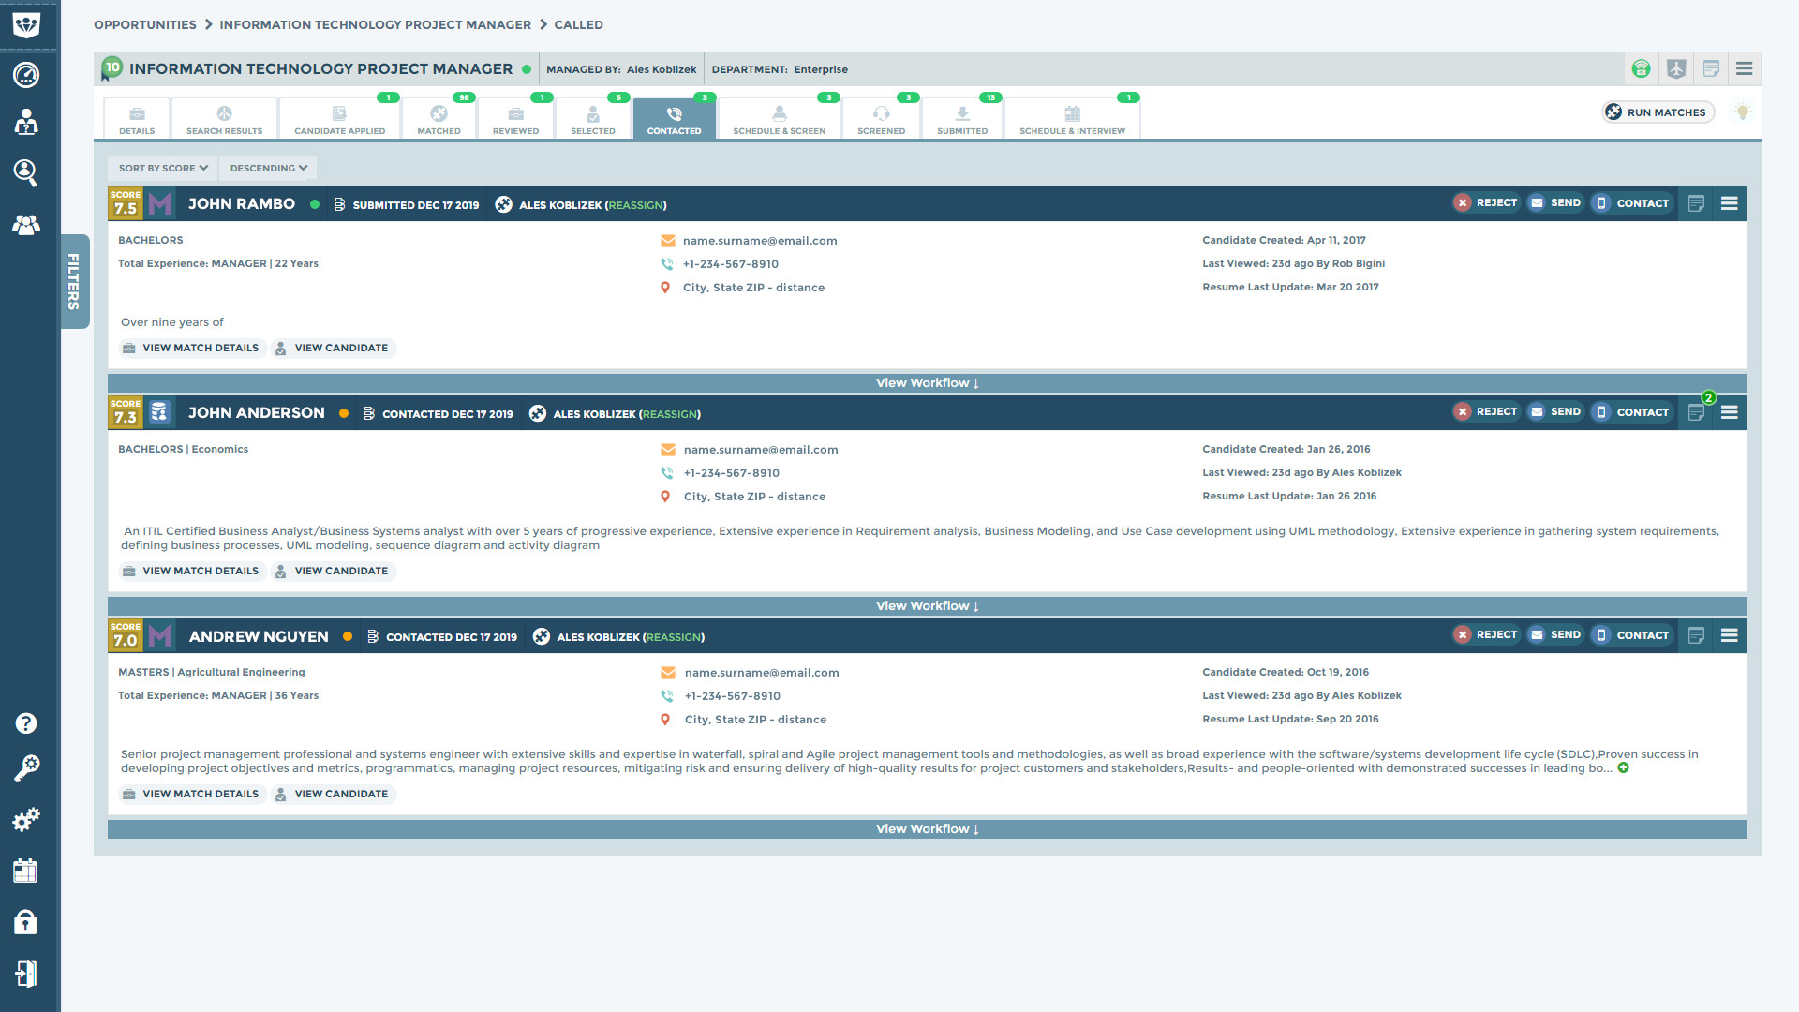Click the logout door icon in sidebar
Screen dimensions: 1799x1012
(26, 974)
